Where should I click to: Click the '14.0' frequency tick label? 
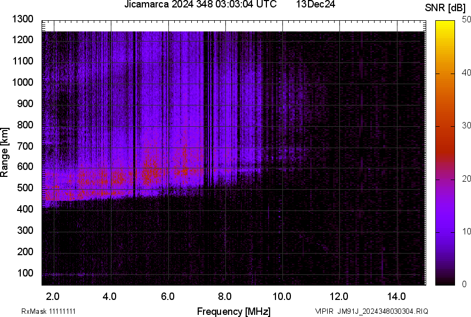click(396, 296)
